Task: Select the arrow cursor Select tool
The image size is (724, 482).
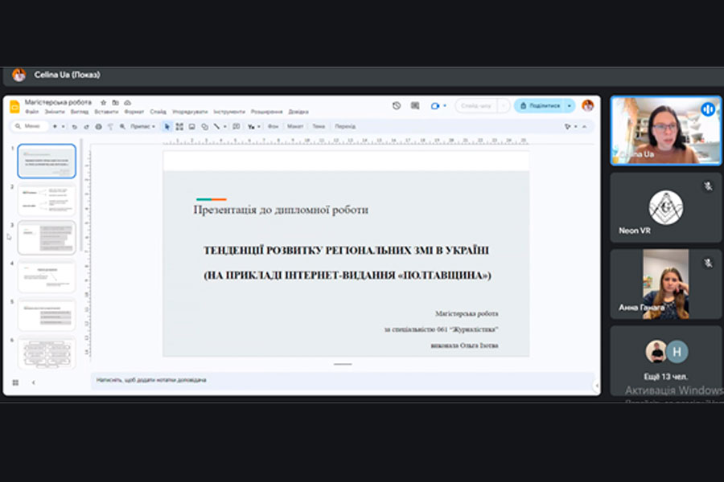Action: [x=167, y=126]
